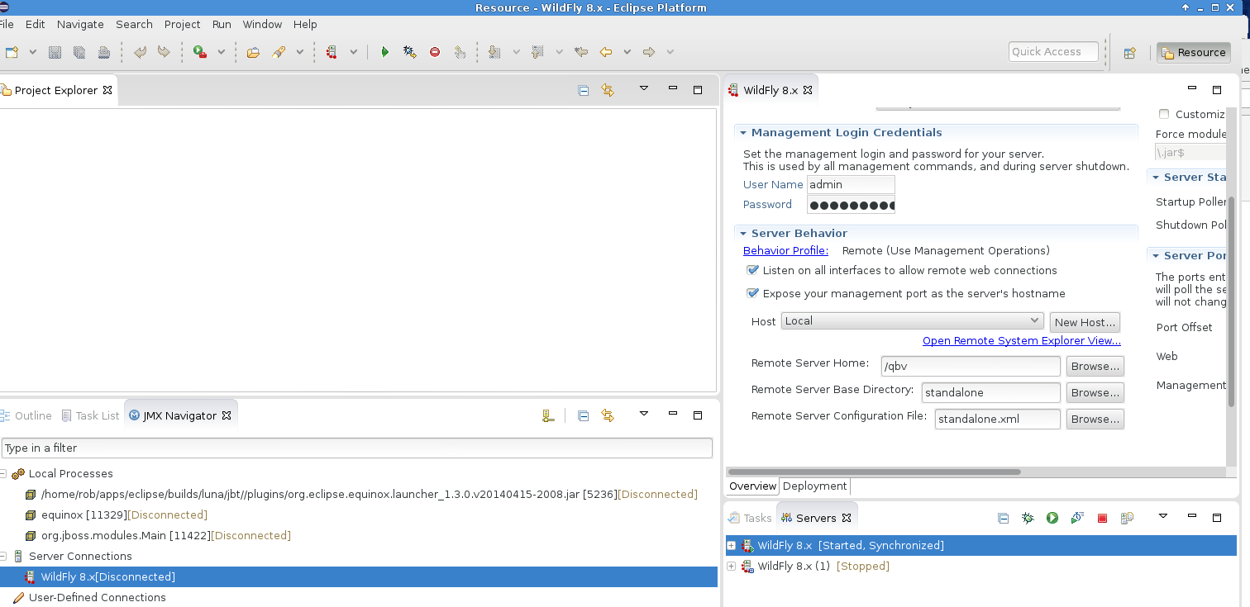The image size is (1250, 607).
Task: Collapse the Local Processes tree node
Action: coord(3,474)
